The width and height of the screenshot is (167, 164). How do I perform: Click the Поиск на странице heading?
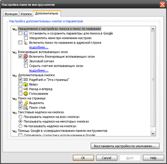point(31,98)
